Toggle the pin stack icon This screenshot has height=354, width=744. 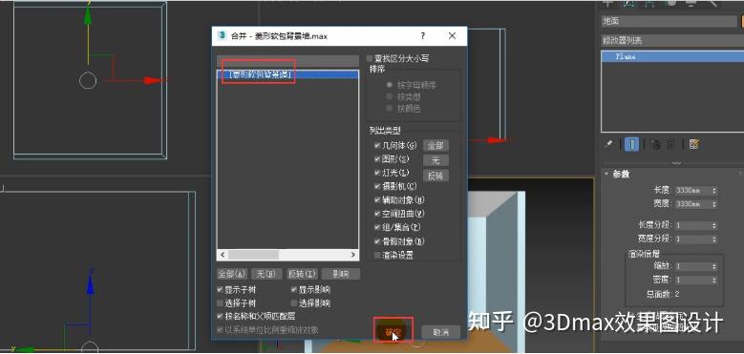pos(608,144)
